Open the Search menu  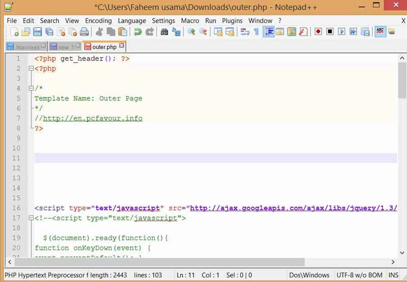coord(50,20)
